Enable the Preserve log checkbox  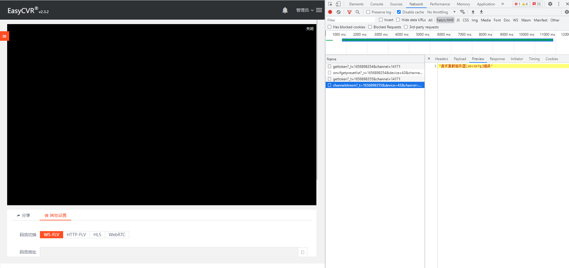pyautogui.click(x=368, y=12)
